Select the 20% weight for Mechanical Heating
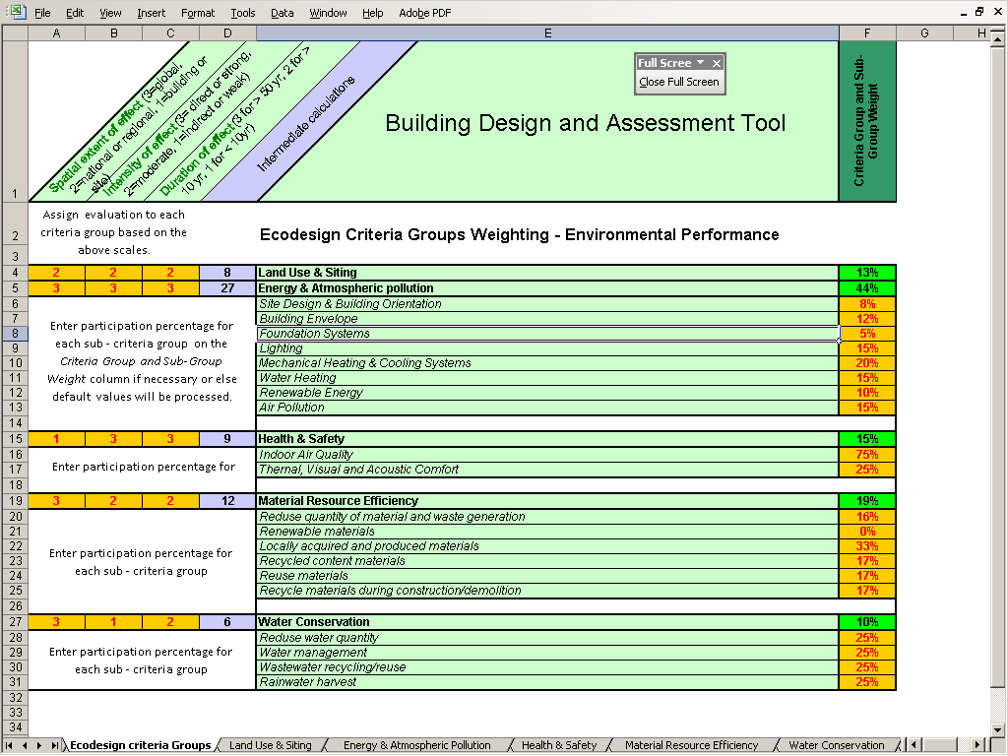The height and width of the screenshot is (756, 1008). (x=867, y=363)
